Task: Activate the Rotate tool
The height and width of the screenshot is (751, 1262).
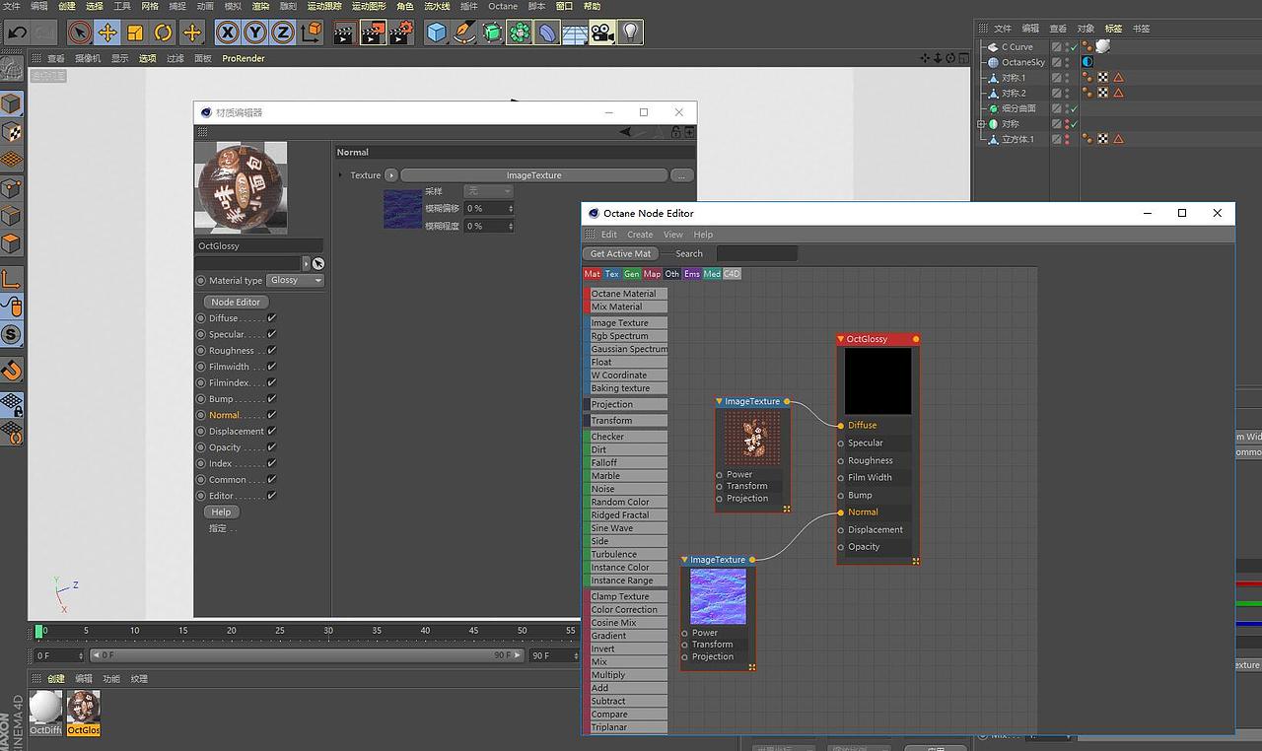Action: 163,33
